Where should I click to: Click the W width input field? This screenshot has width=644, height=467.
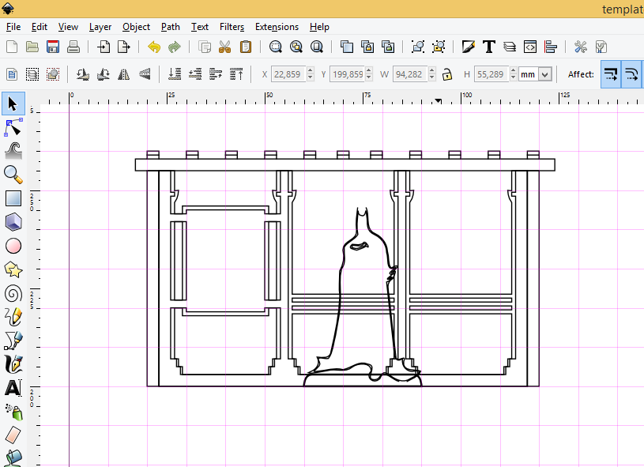point(410,74)
